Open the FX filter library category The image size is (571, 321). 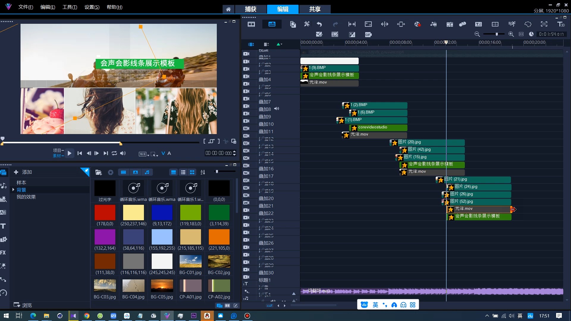pos(3,253)
